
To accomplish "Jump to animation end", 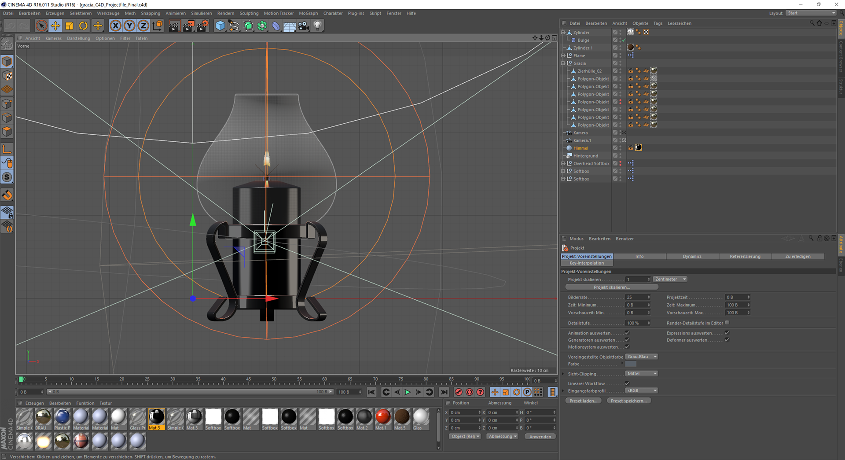I will pos(444,392).
